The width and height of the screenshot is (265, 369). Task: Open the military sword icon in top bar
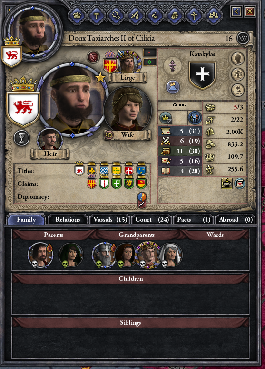tap(135, 16)
